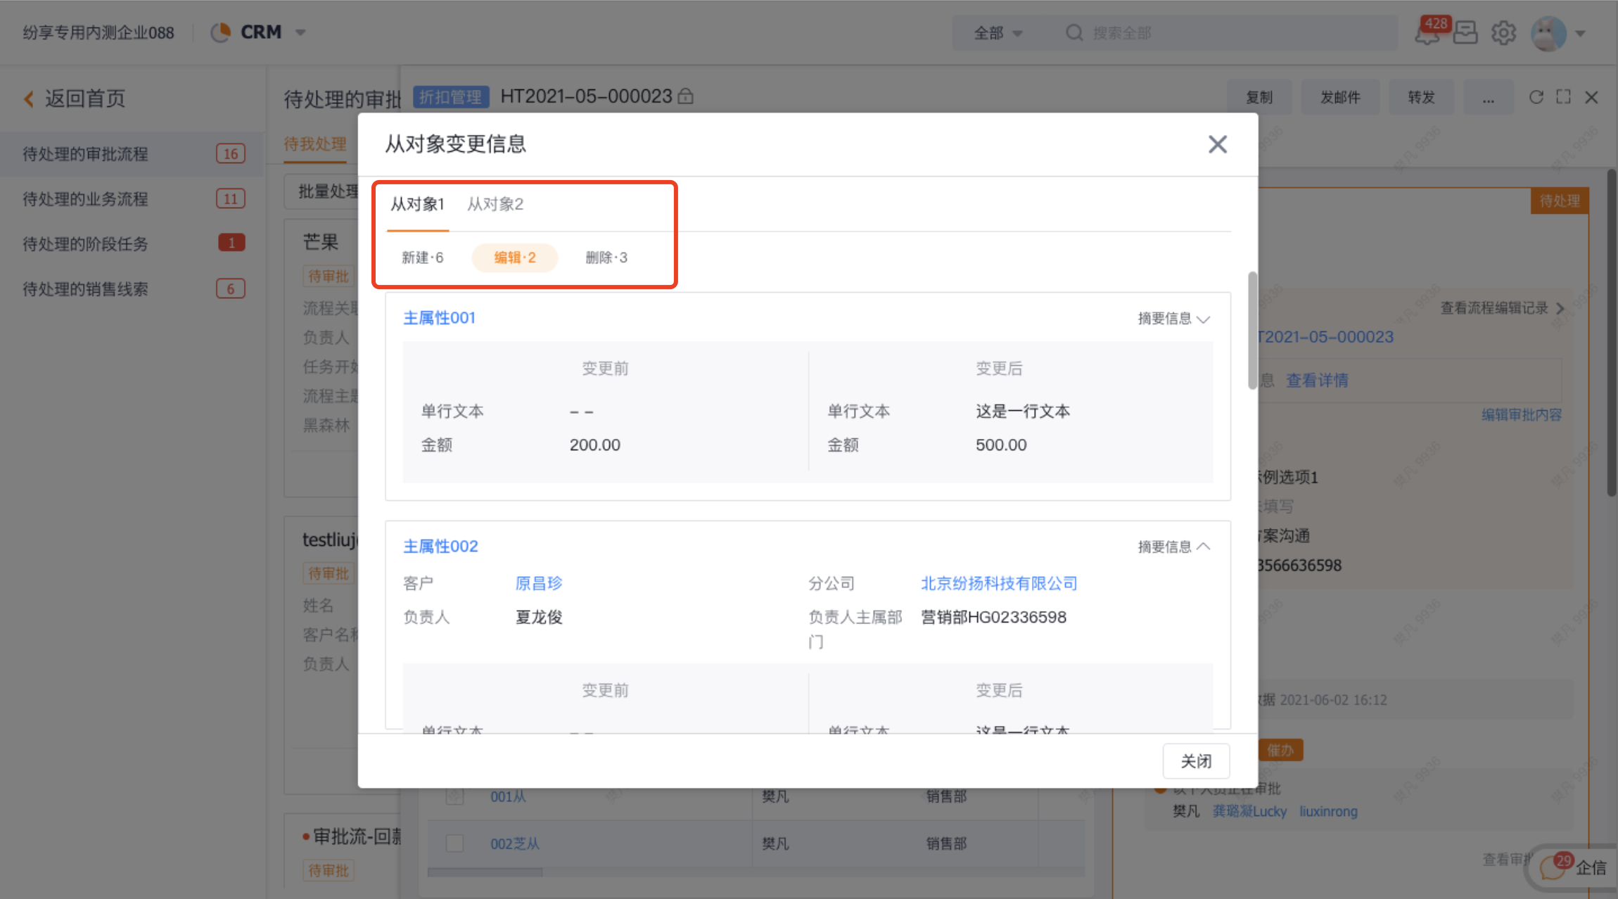Click the 发邮件 button
The image size is (1618, 899).
coord(1340,97)
